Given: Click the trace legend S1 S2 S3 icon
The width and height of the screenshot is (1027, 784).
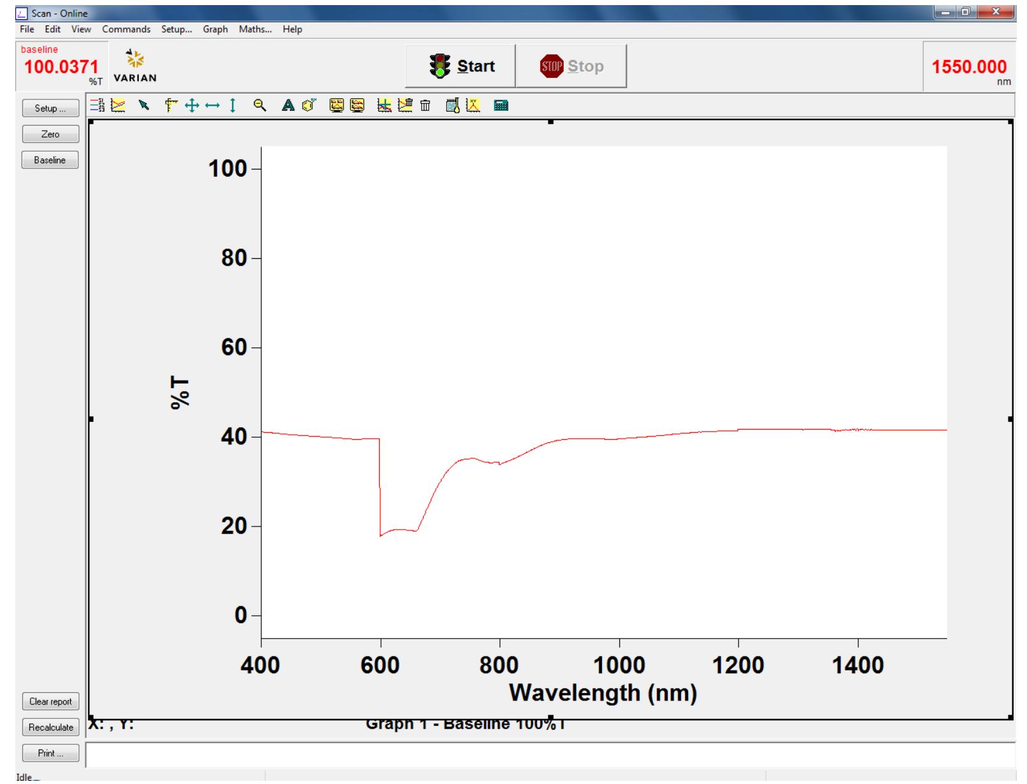Looking at the screenshot, I should coord(97,106).
